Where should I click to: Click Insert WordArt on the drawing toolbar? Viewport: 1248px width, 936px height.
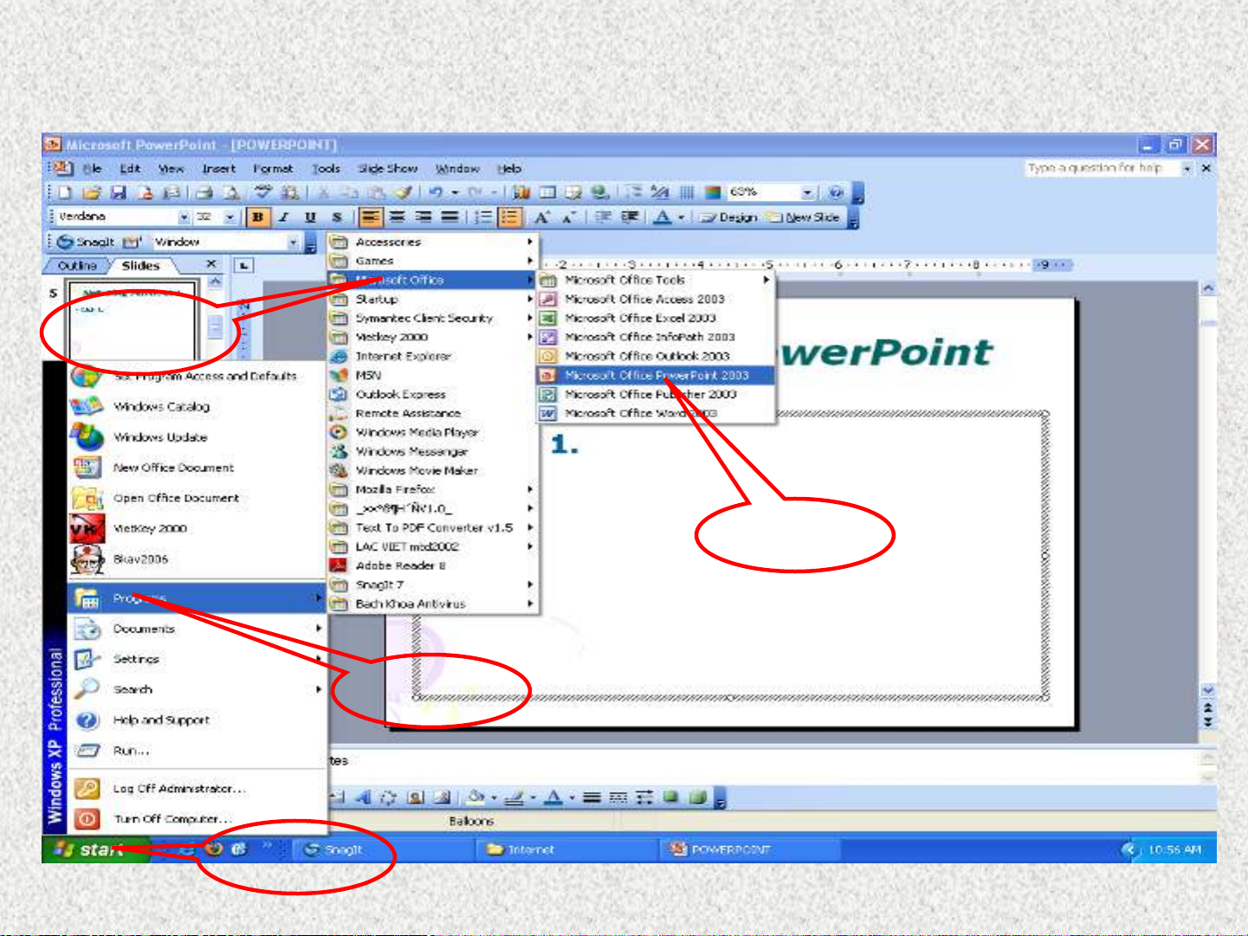[x=362, y=797]
